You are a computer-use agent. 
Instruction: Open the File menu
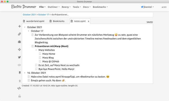[42, 7]
